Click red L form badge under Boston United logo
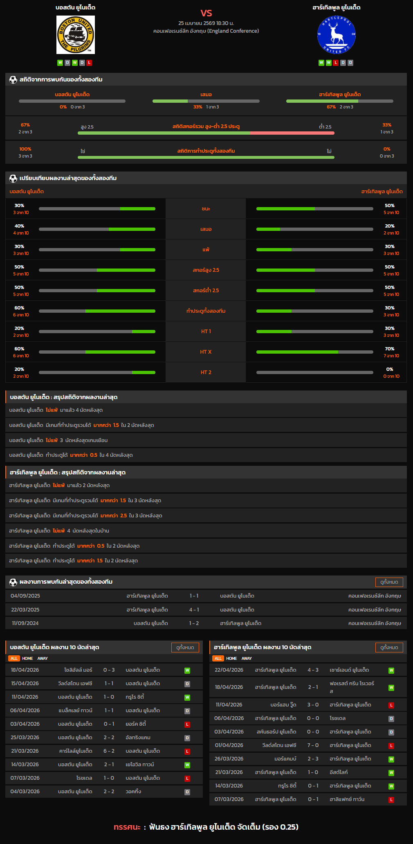 coord(89,63)
